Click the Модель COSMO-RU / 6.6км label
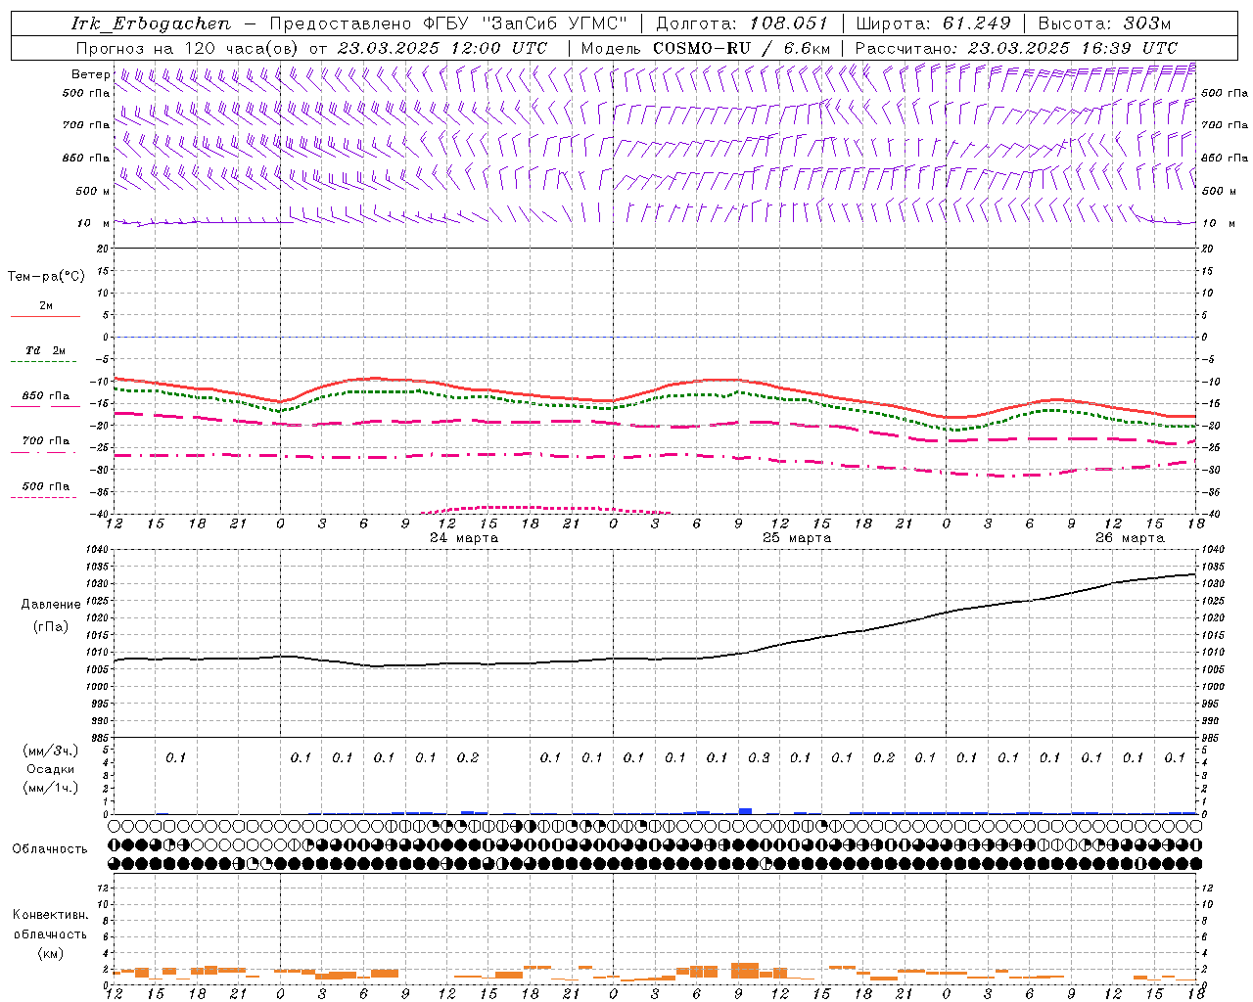The image size is (1253, 1002). tap(705, 48)
